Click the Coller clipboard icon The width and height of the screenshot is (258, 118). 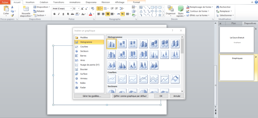[x=6, y=9]
